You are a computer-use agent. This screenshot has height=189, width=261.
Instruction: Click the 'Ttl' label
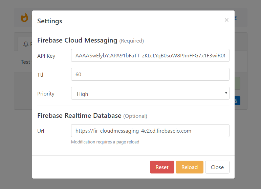pos(40,75)
